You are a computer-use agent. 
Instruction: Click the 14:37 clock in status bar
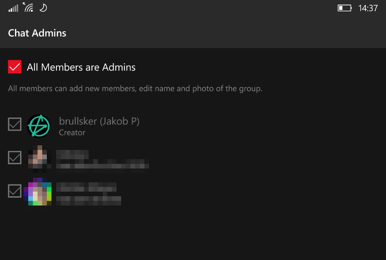[x=368, y=8]
